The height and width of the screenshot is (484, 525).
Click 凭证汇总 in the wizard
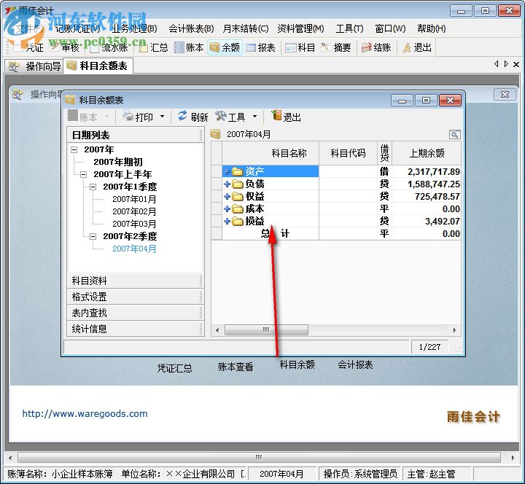tap(174, 368)
